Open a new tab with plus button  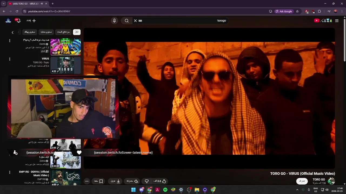pos(53,4)
